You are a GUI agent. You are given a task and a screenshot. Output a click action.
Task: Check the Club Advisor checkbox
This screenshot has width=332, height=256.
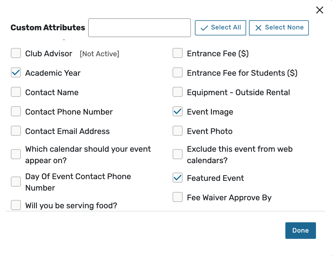point(16,53)
